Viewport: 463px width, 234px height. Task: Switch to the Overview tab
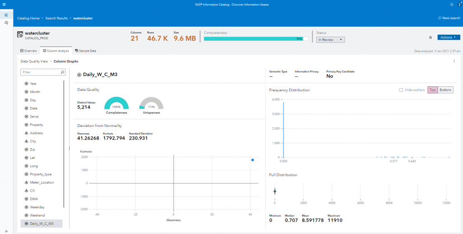pyautogui.click(x=28, y=51)
